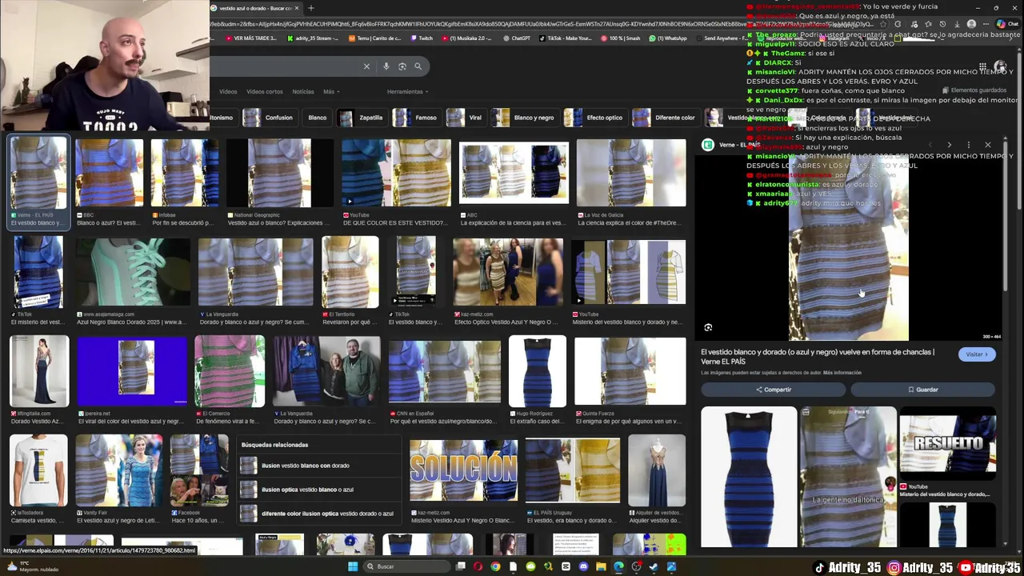Click the Compartir button
This screenshot has width=1024, height=576.
773,390
